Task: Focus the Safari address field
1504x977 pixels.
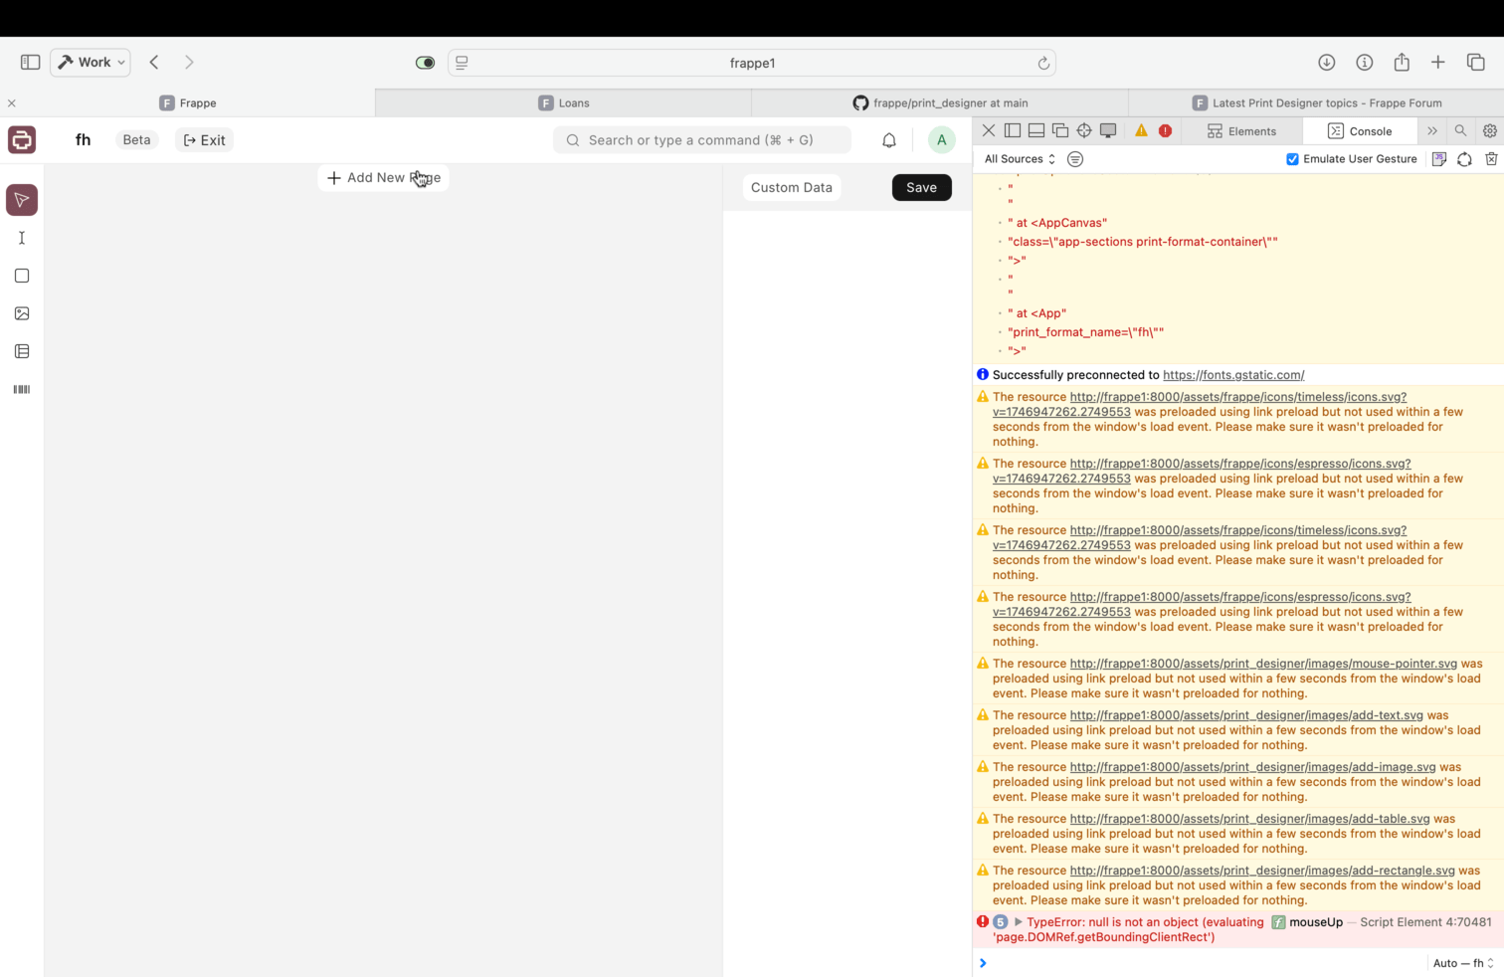Action: click(752, 63)
